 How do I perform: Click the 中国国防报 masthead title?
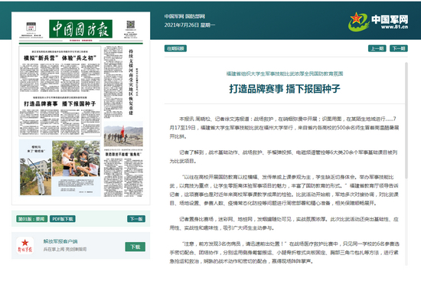(81, 29)
